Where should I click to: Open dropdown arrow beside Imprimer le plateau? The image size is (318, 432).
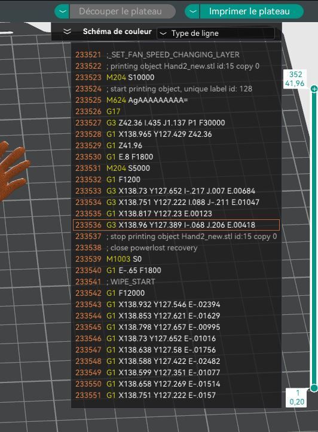pos(192,11)
